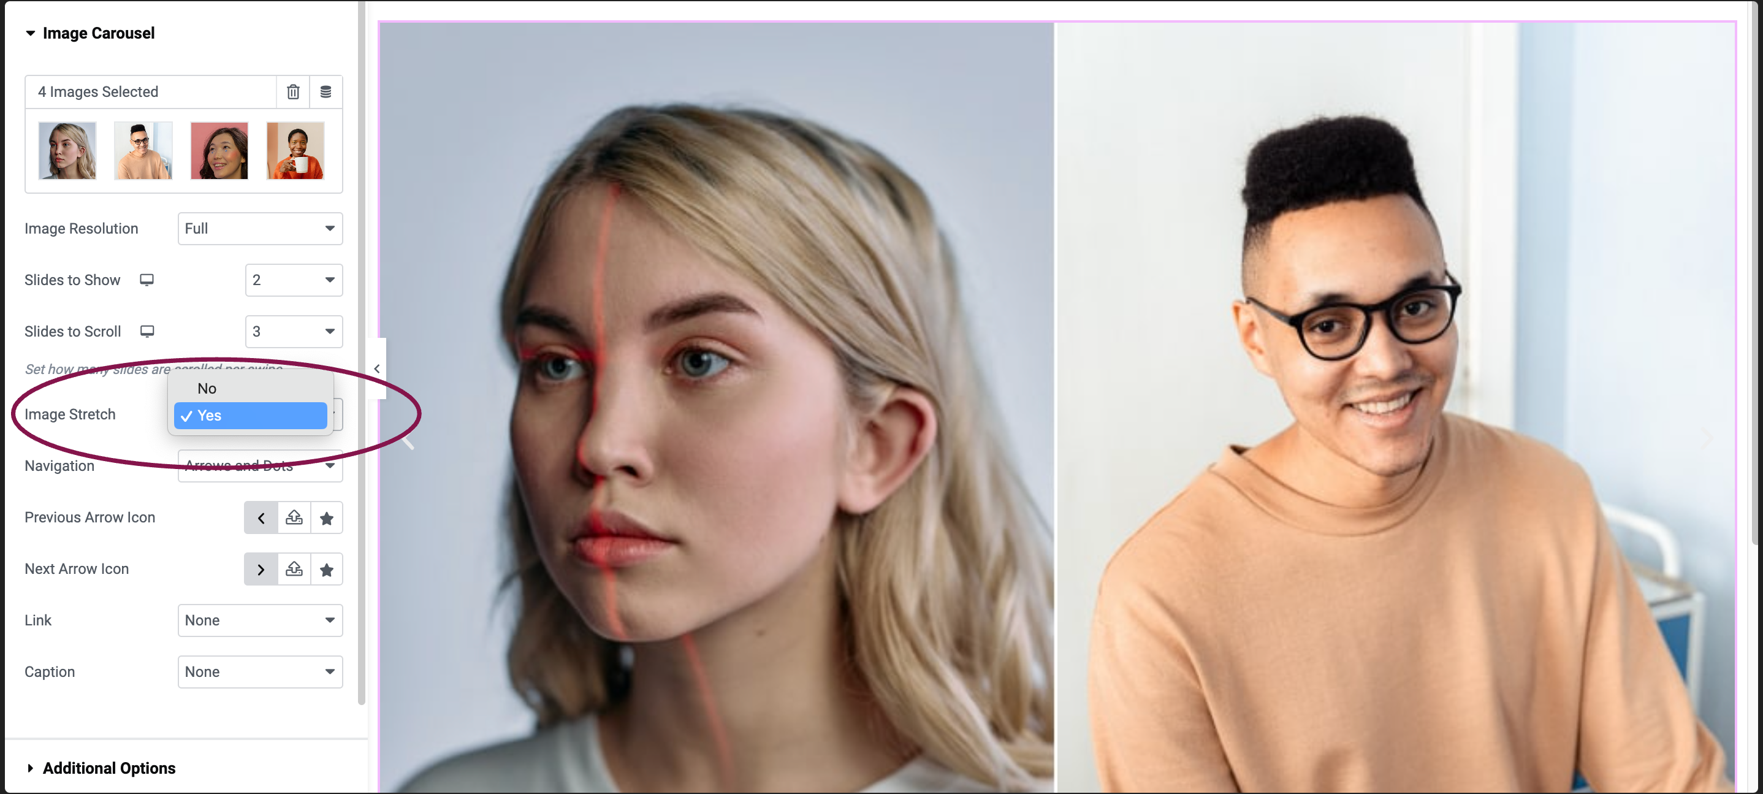Select the Link dropdown option
This screenshot has width=1763, height=794.
(260, 620)
